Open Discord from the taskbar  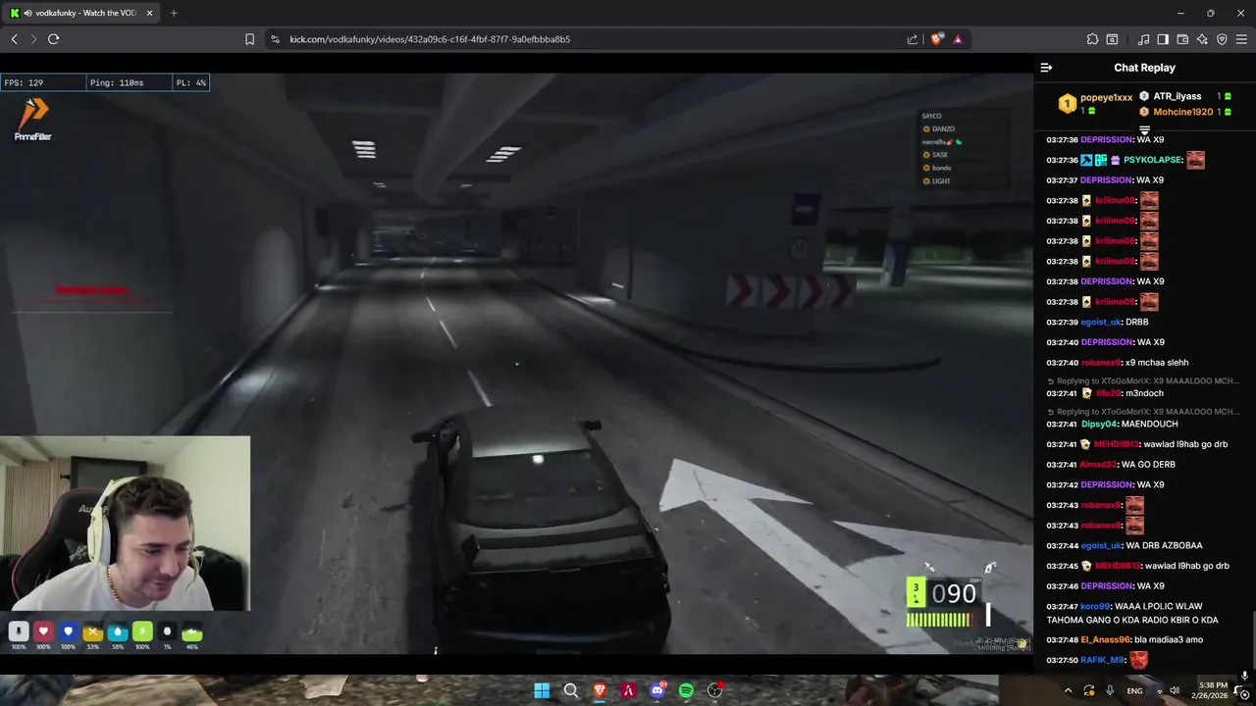coord(657,690)
